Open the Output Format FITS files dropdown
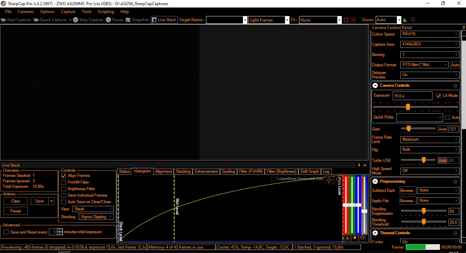This screenshot has width=466, height=253. tap(424, 65)
